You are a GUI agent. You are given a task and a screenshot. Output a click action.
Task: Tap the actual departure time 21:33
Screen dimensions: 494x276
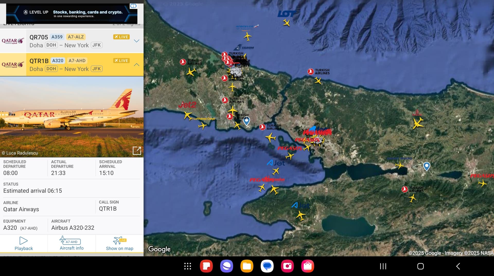pos(58,173)
